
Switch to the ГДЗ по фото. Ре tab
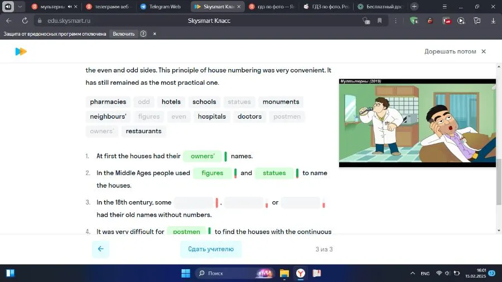[326, 6]
